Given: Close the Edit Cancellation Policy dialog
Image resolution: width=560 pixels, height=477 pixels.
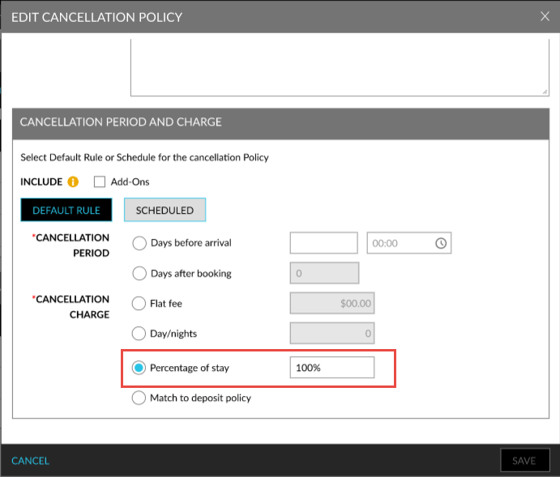Looking at the screenshot, I should (545, 16).
